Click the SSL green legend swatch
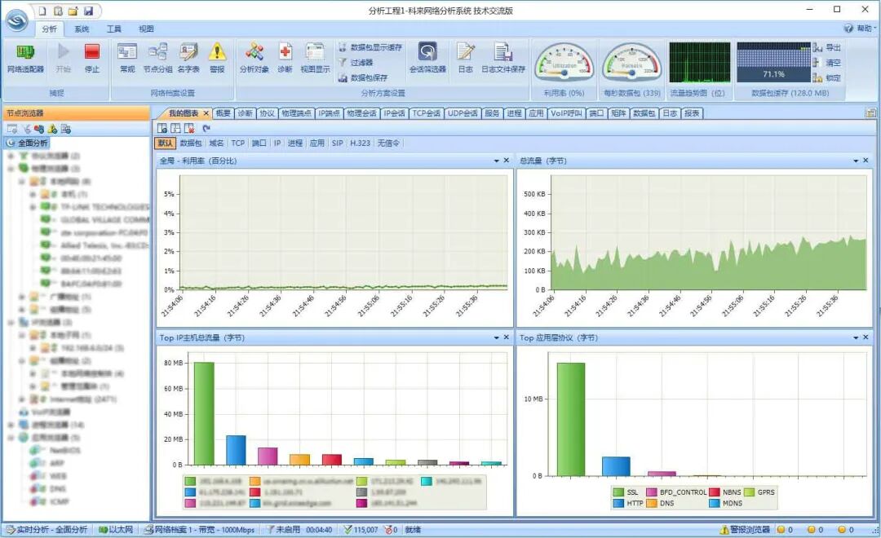The width and height of the screenshot is (881, 538). (x=618, y=492)
